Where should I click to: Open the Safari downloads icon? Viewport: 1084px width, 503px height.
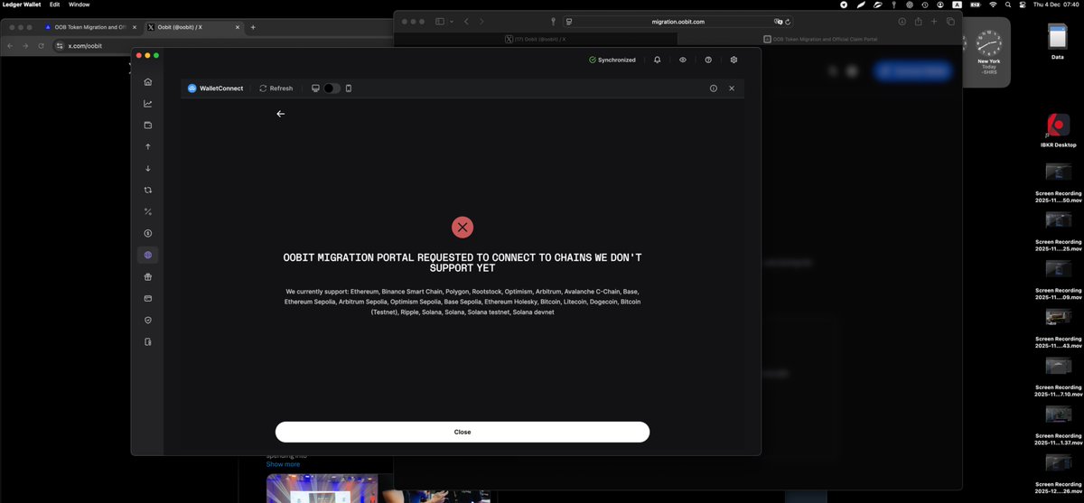(902, 21)
